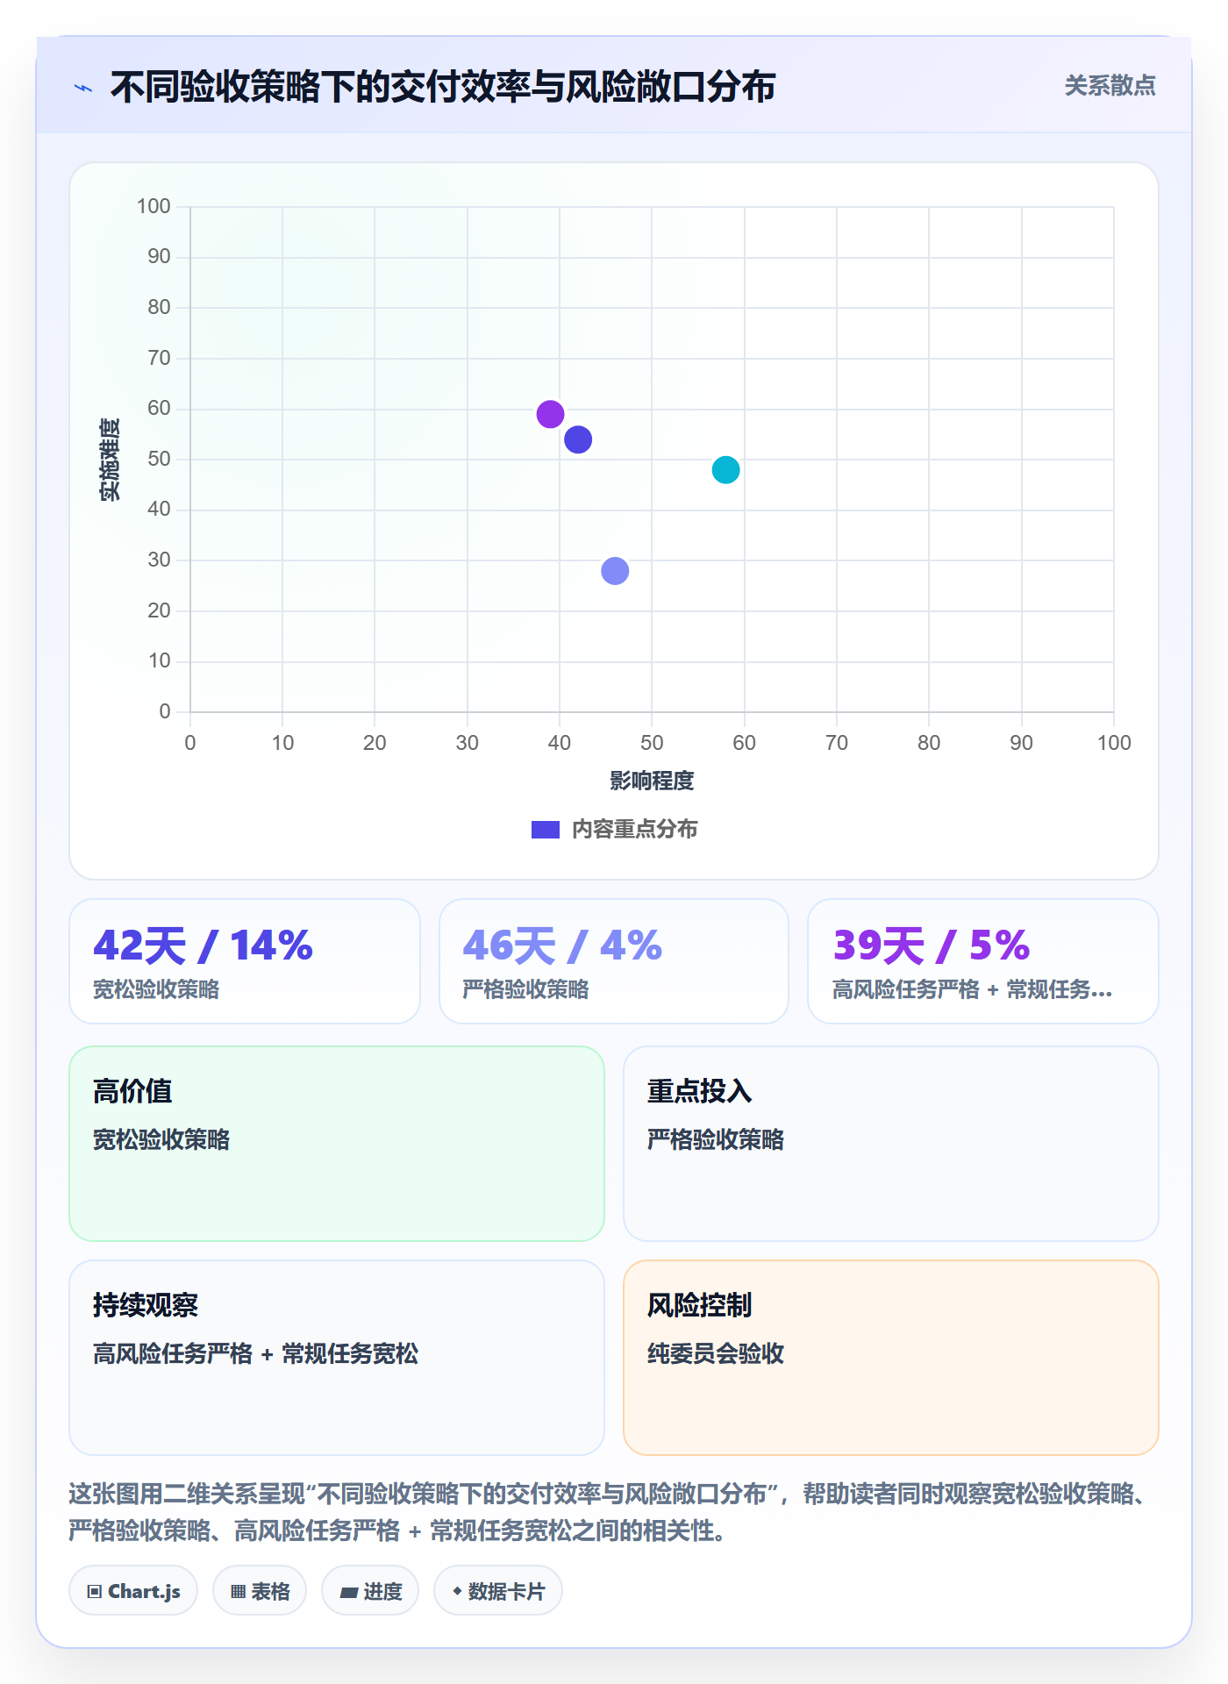Click the 严格验收策略 label under 46天
This screenshot has width=1228, height=1684.
525,989
